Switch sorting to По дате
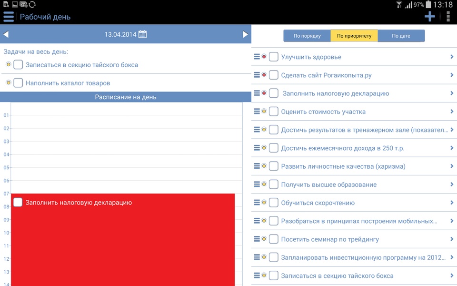 [401, 36]
